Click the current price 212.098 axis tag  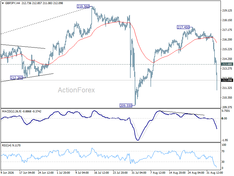point(227,80)
